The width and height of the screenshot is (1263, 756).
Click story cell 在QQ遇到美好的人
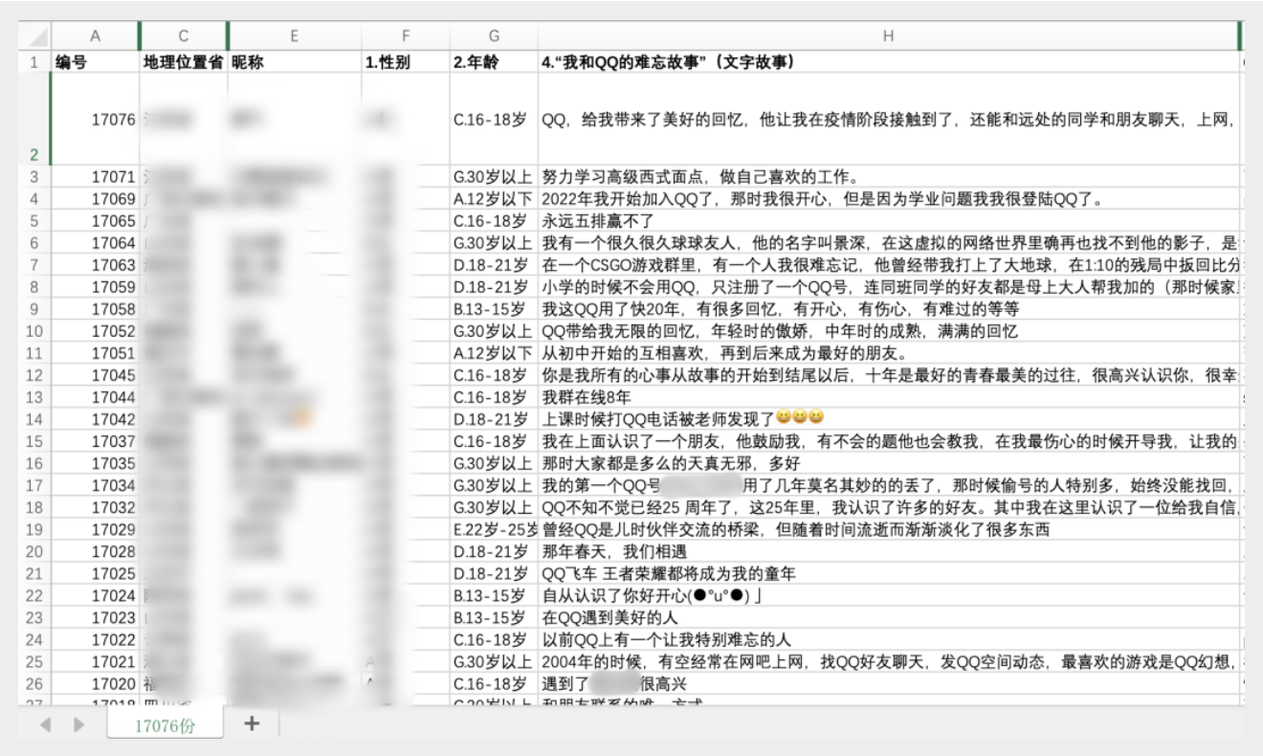click(x=888, y=617)
